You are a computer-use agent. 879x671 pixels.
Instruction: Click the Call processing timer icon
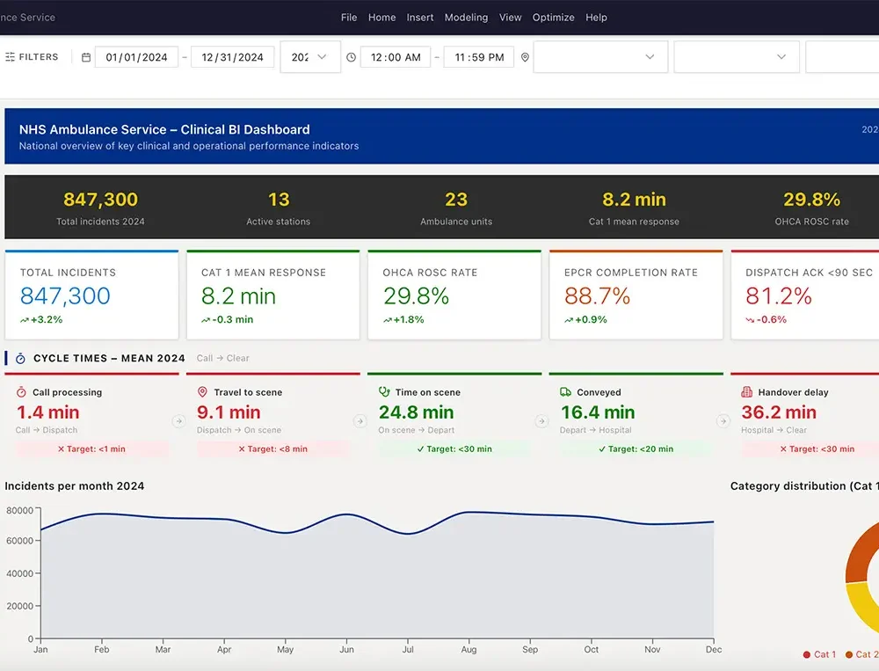point(21,392)
